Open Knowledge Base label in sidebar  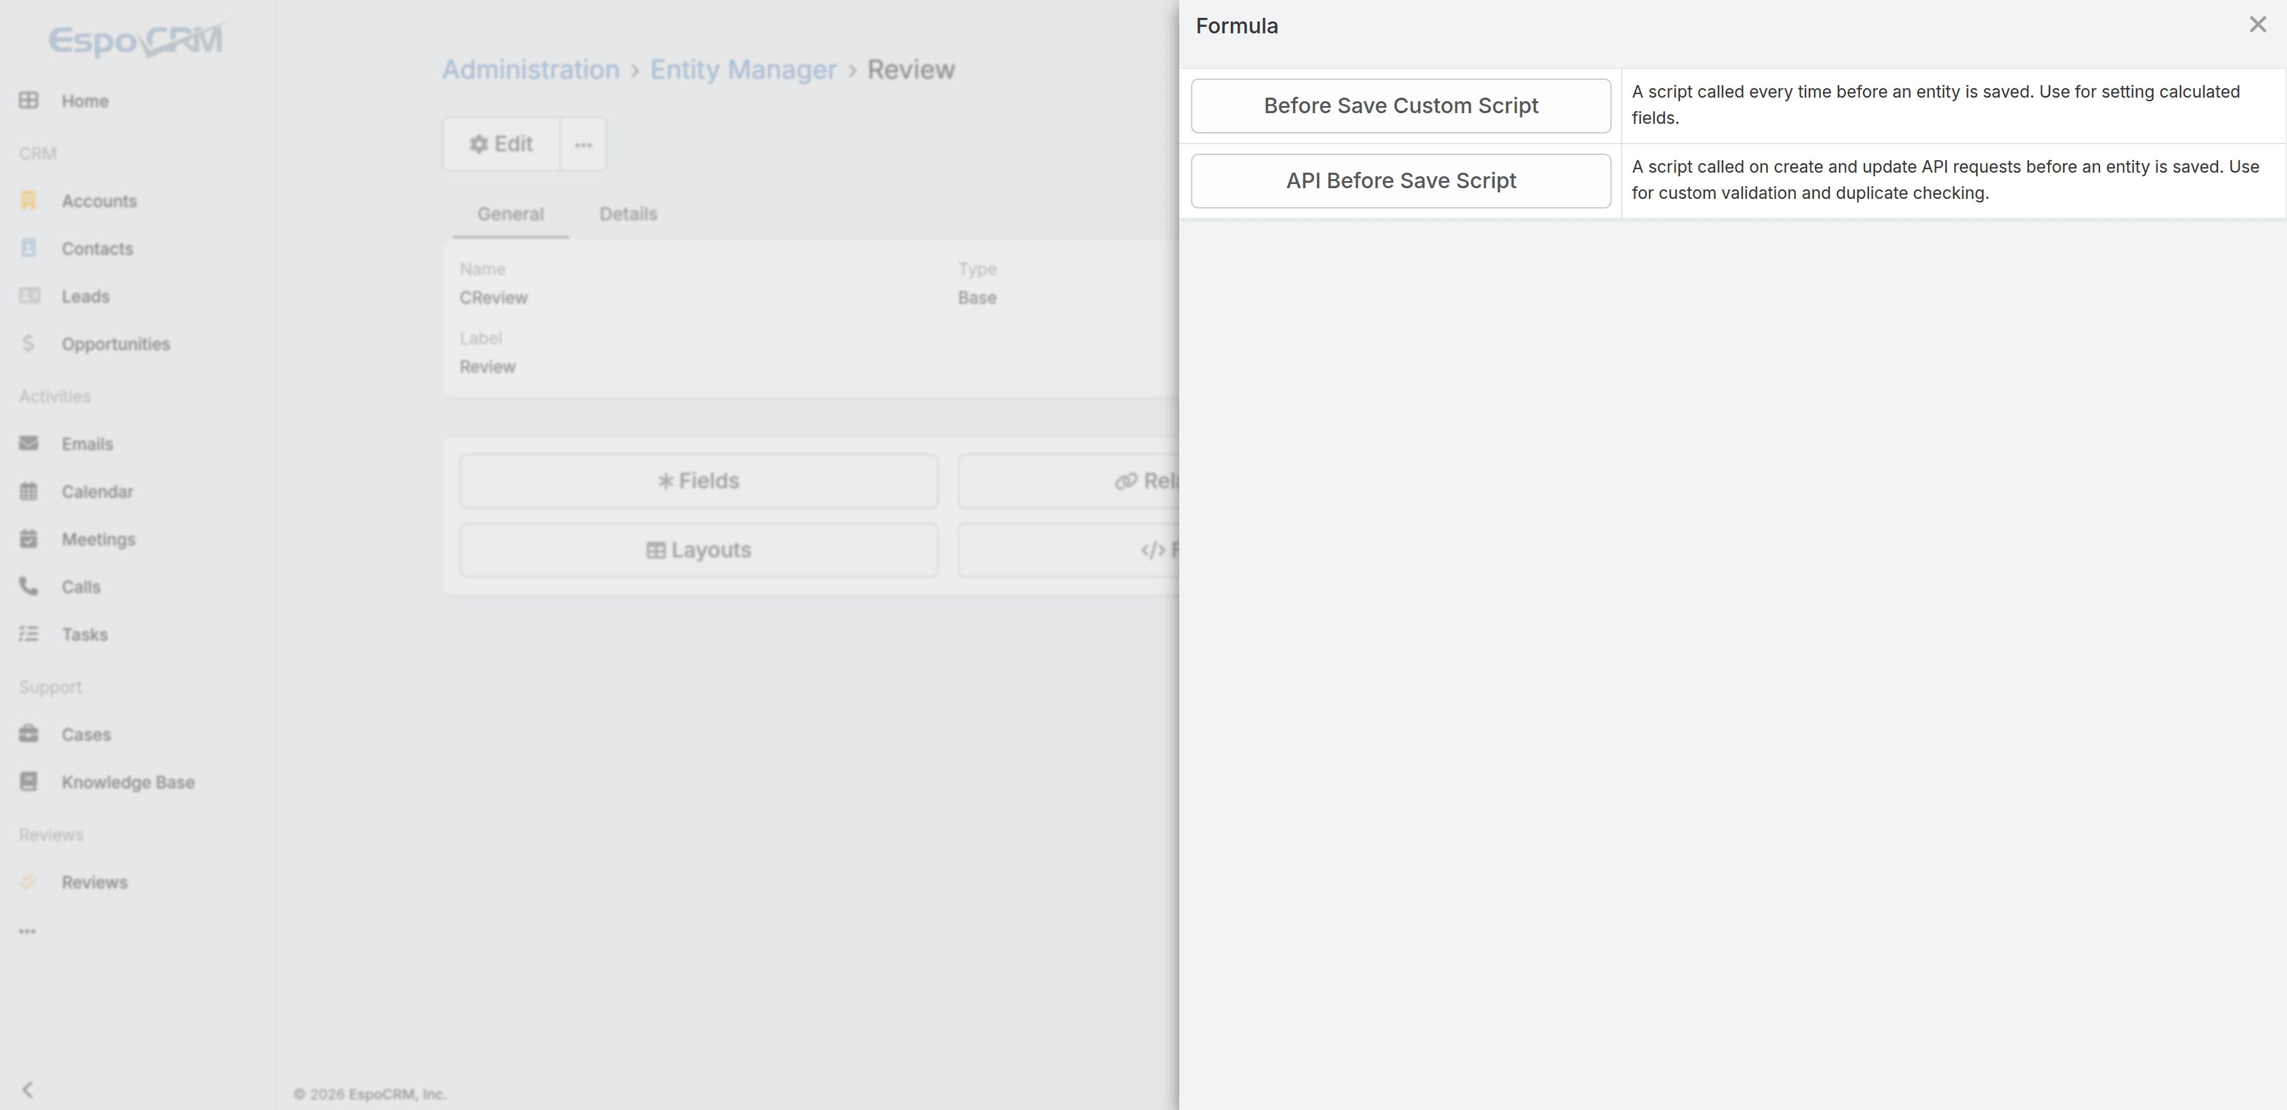[128, 782]
